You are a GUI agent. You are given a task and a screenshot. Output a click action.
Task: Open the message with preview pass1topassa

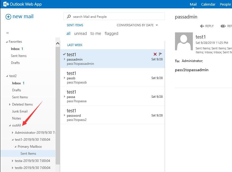coord(113,96)
